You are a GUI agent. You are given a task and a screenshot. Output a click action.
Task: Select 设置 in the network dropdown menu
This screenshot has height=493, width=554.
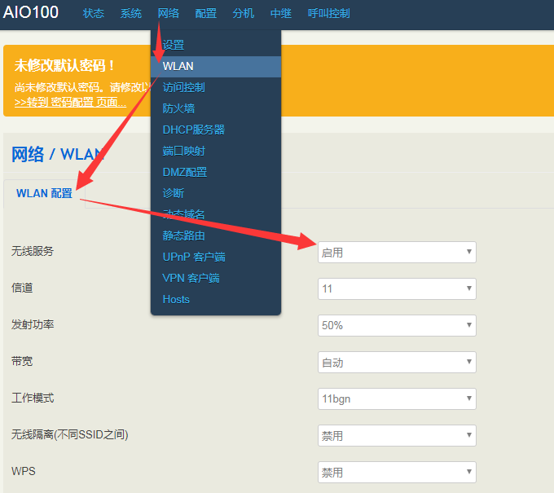tap(216, 46)
